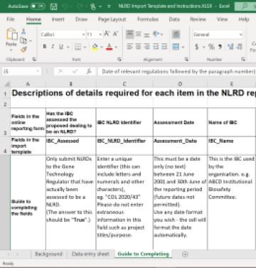Click Increase Indent icon

point(164,47)
